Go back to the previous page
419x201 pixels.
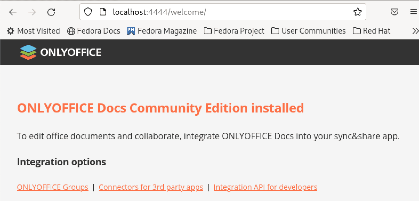(x=13, y=12)
